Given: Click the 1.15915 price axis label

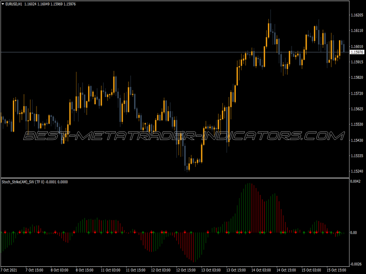Looking at the screenshot, I should pyautogui.click(x=357, y=62).
